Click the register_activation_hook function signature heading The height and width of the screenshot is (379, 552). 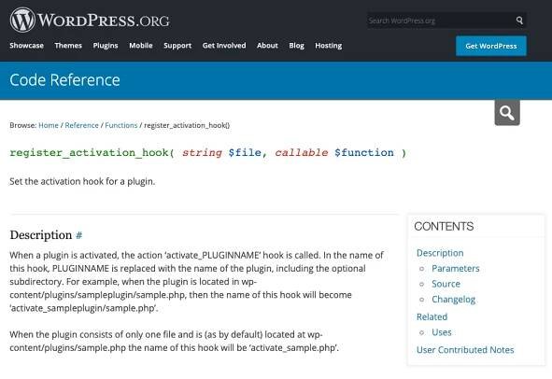point(207,153)
